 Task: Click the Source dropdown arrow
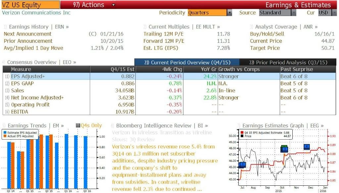[294, 13]
